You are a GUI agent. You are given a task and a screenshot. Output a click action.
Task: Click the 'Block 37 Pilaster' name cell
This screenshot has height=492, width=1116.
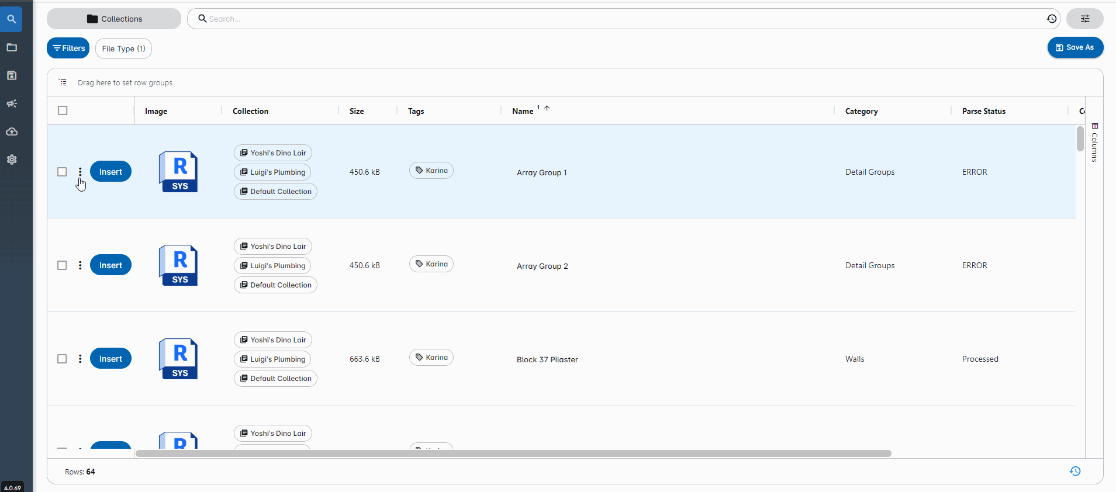pyautogui.click(x=547, y=359)
